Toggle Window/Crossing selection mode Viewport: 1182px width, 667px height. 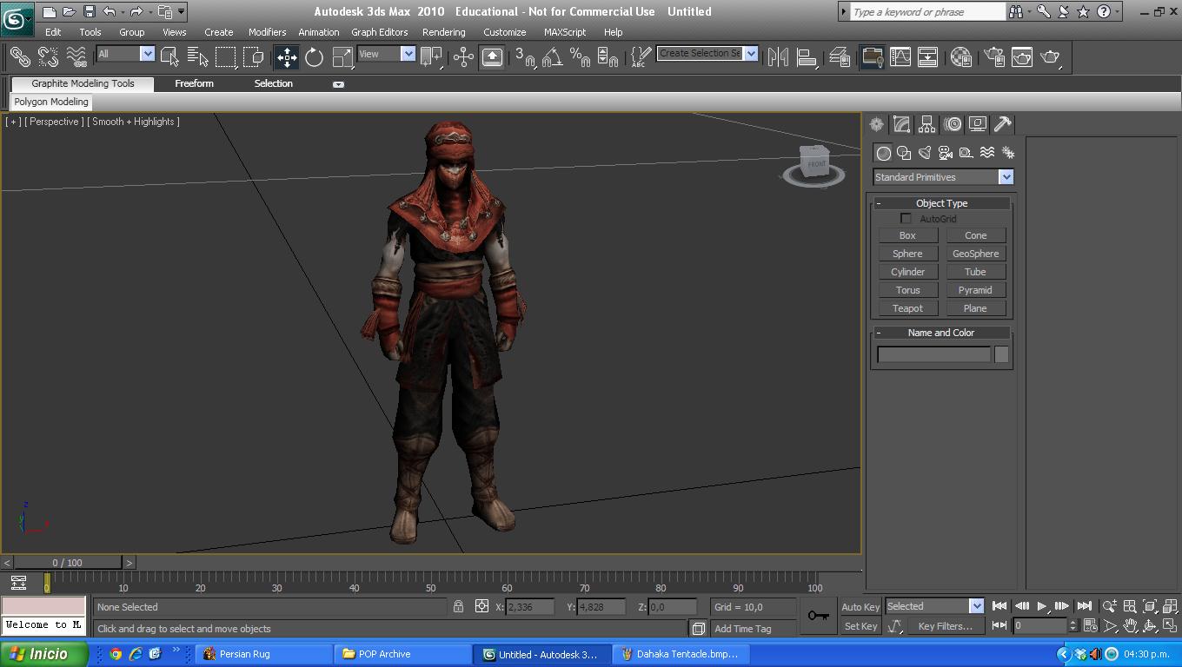254,57
